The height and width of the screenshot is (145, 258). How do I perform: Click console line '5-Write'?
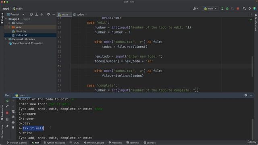25,133
